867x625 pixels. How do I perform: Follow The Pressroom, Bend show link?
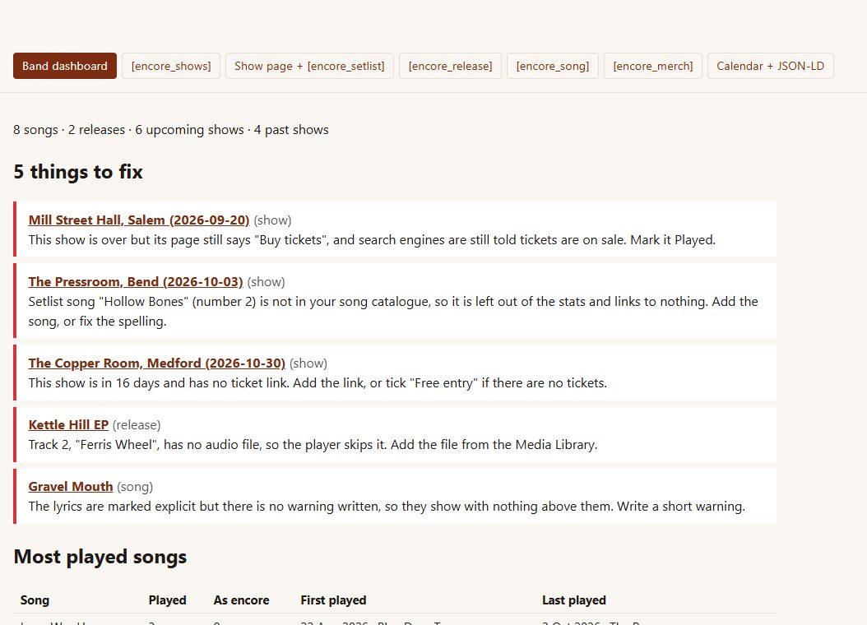[136, 282]
